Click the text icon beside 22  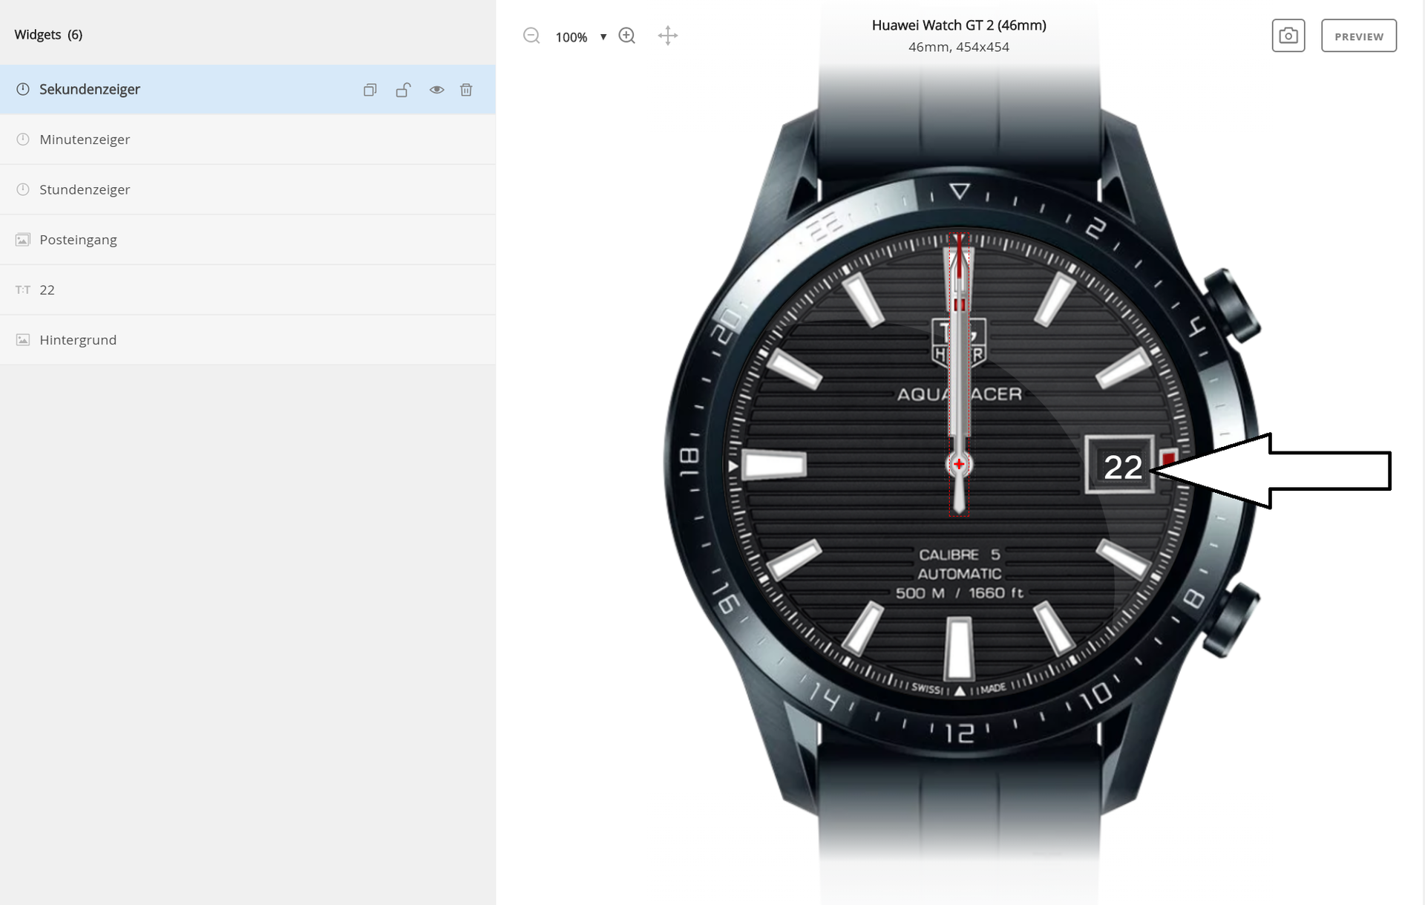23,290
